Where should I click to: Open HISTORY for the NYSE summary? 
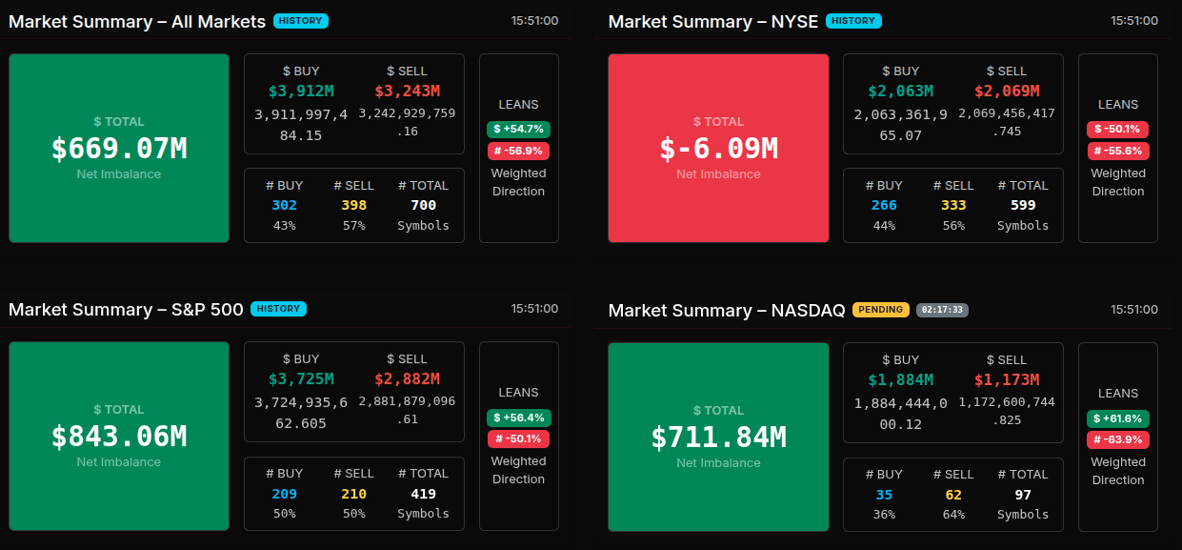pos(854,21)
